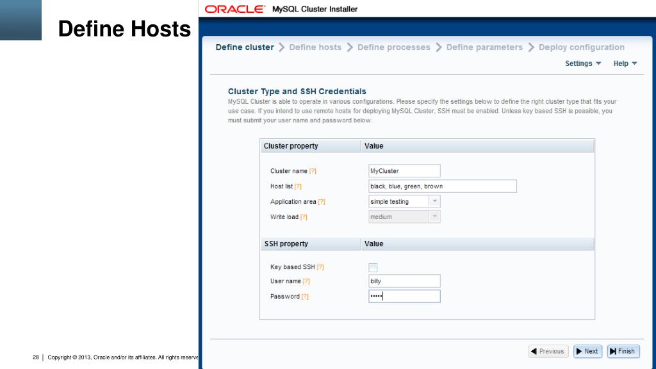656x369 pixels.
Task: Click the Cluster Type and SSH Credentials heading
Action: (x=297, y=91)
